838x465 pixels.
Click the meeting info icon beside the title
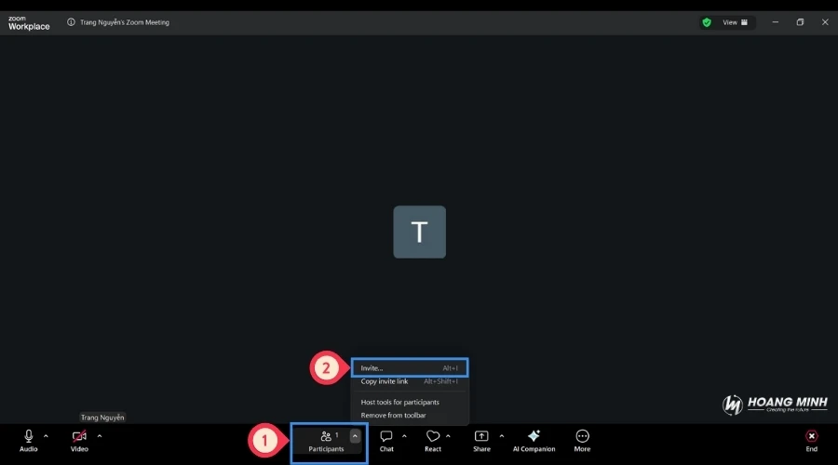point(72,22)
